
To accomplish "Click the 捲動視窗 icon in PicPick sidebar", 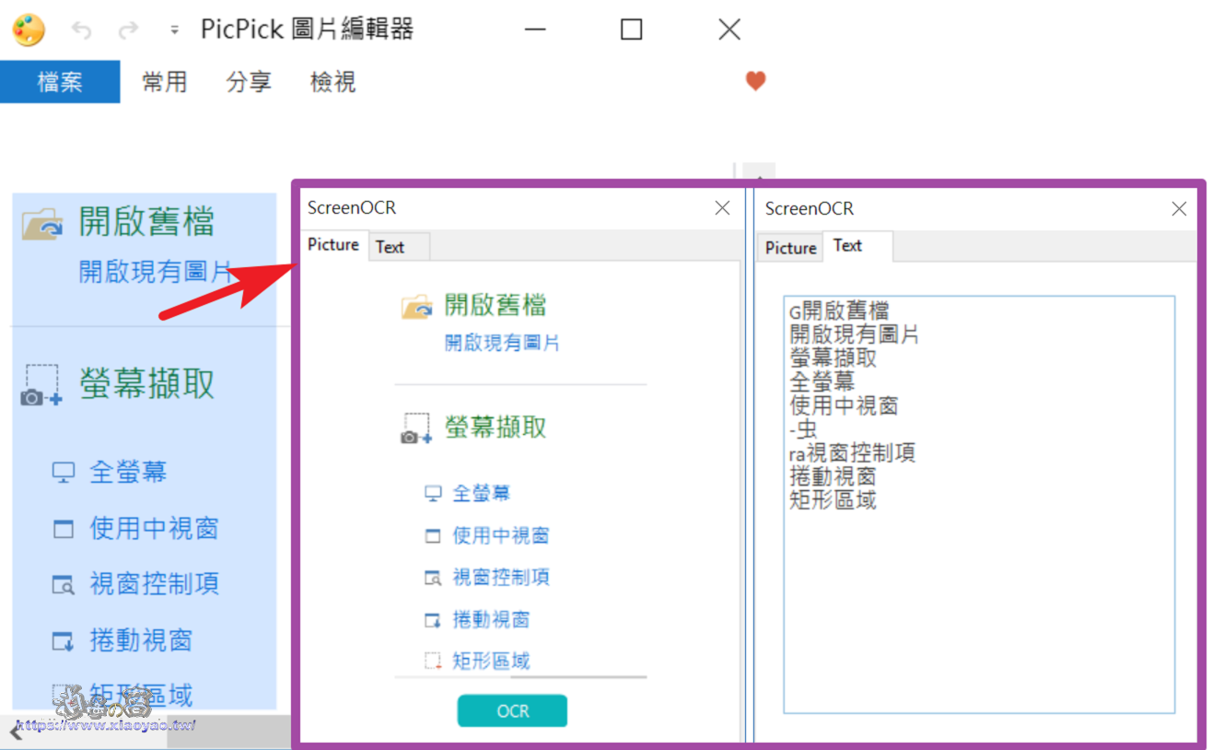I will coord(63,640).
